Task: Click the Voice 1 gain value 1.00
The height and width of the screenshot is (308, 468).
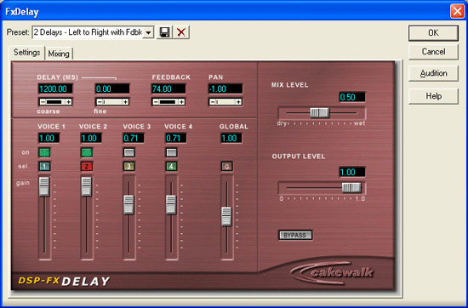Action: (x=49, y=138)
